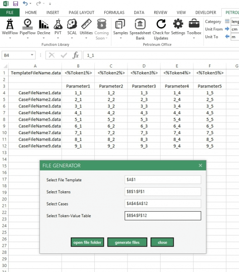Open the Samples icon
Image resolution: width=239 pixels, height=272 pixels.
[x=120, y=24]
